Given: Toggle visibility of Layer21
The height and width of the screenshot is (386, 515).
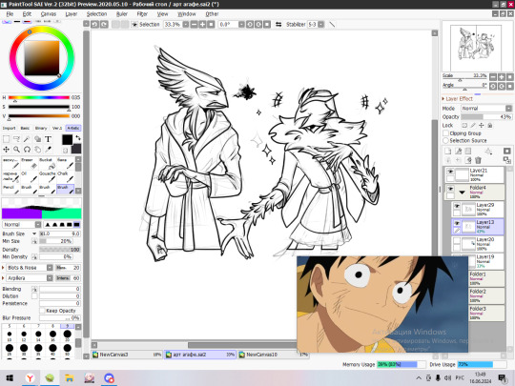Looking at the screenshot, I should tap(450, 172).
